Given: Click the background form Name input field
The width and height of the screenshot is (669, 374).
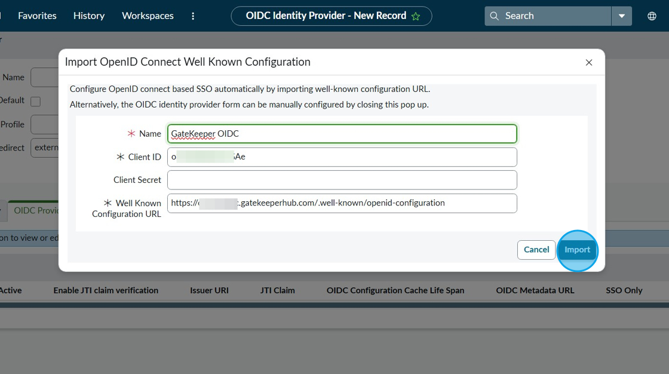Looking at the screenshot, I should [44, 78].
